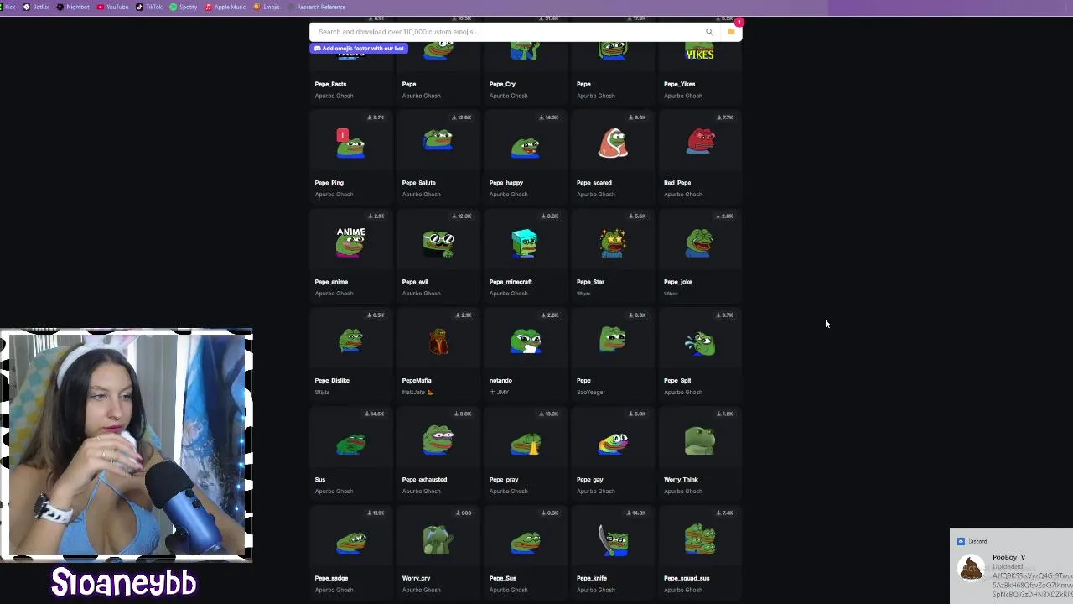Click the Pepe_squad_sus emoji image
Screen dimensions: 1073x604
pyautogui.click(x=700, y=539)
